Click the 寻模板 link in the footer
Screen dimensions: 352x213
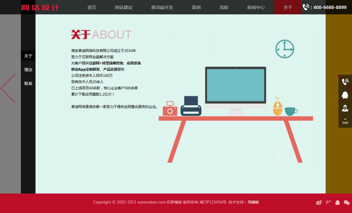(x=253, y=202)
